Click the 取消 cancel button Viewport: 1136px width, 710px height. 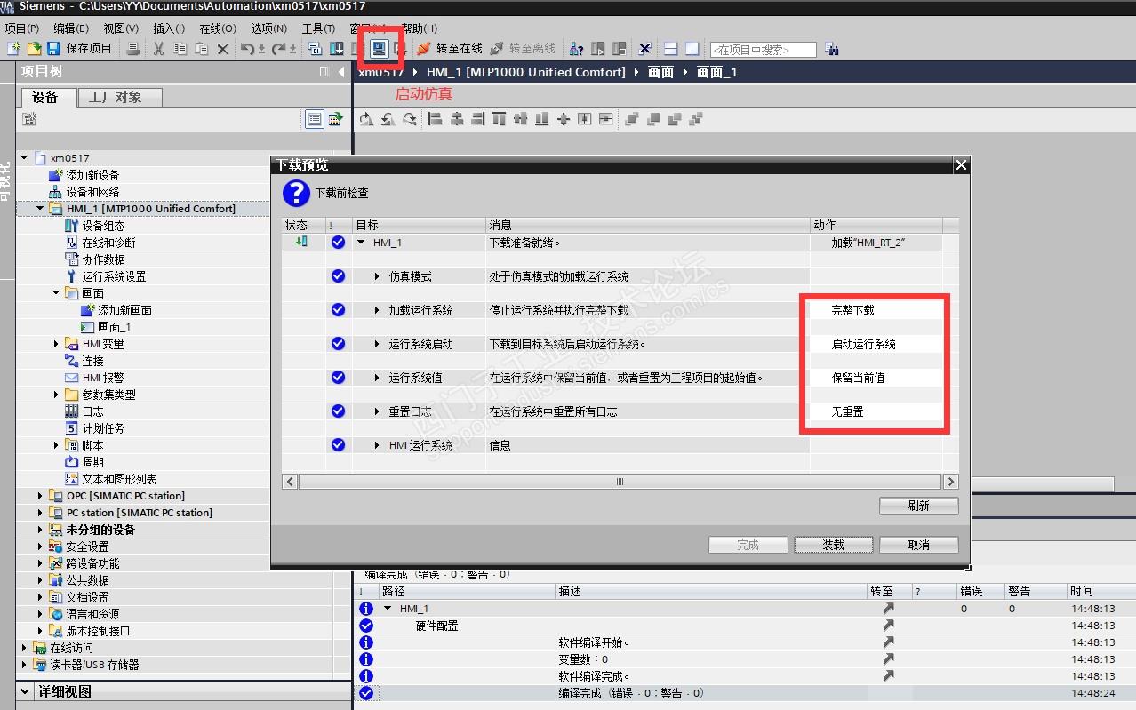pyautogui.click(x=919, y=545)
